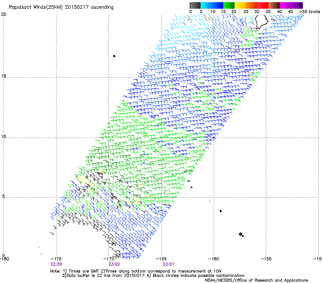The width and height of the screenshot is (322, 283).
Task: Click the gray 0-5 knots color swatch
Action: (x=195, y=5)
